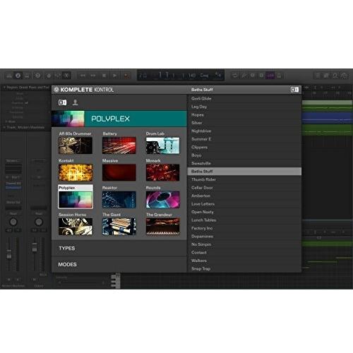Open the Tuner icon next to Cycle
353x353 pixels.
pyautogui.click(x=244, y=76)
